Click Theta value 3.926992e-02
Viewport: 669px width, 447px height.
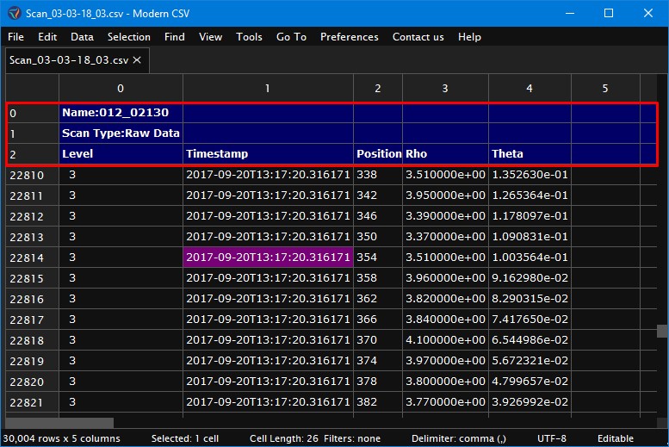[x=530, y=402]
